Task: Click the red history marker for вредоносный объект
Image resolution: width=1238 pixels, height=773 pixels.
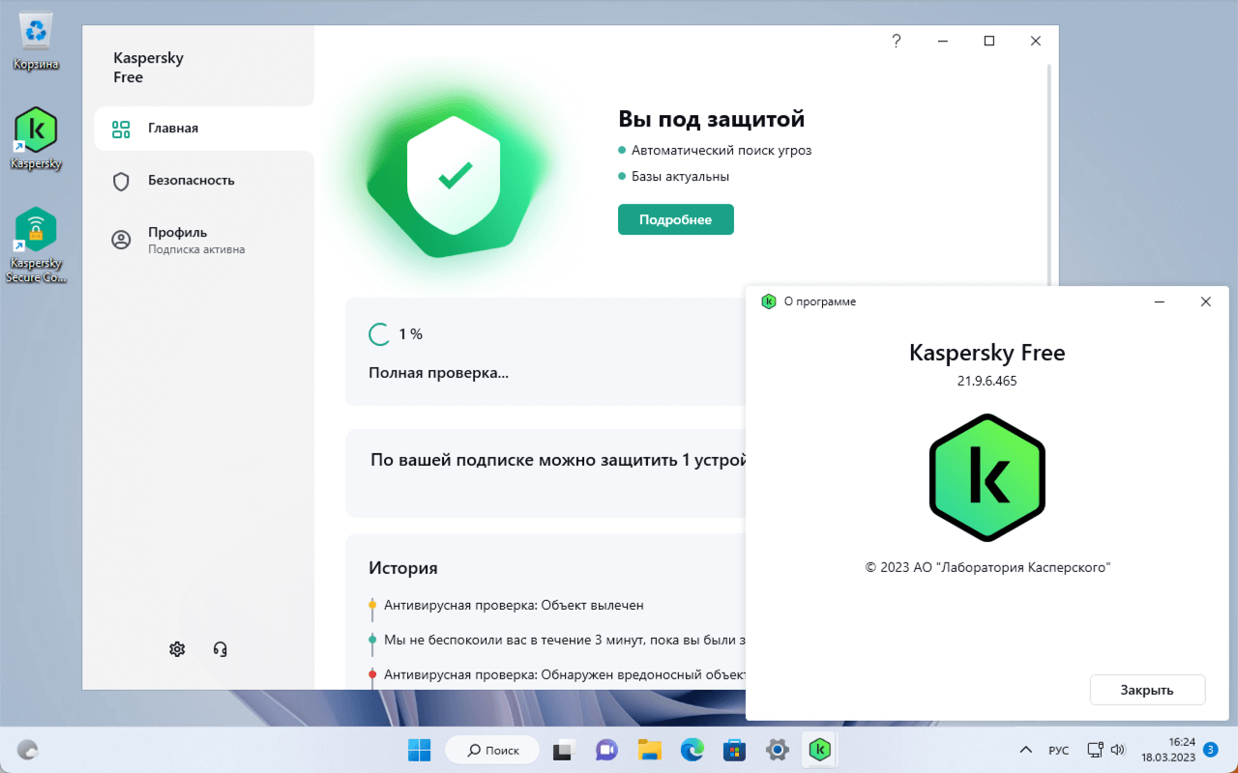Action: tap(372, 674)
